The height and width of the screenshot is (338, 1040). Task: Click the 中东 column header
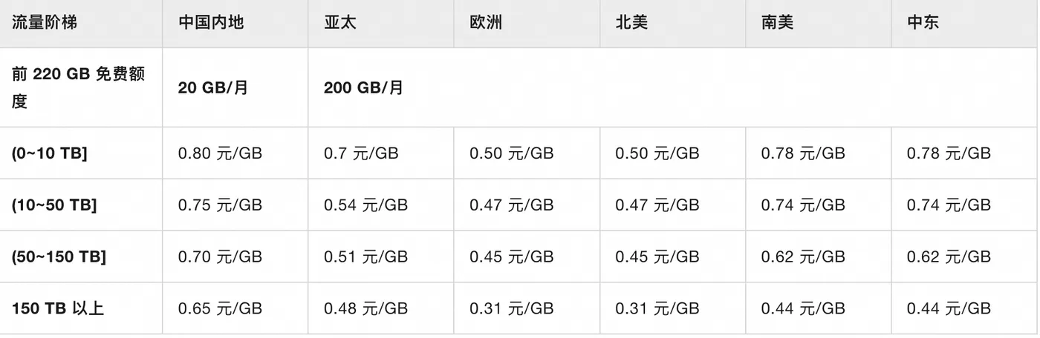coord(923,22)
